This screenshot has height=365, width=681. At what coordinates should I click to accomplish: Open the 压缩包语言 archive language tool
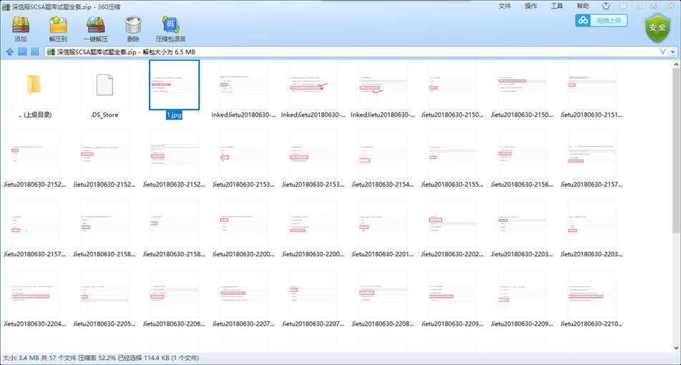tap(171, 29)
